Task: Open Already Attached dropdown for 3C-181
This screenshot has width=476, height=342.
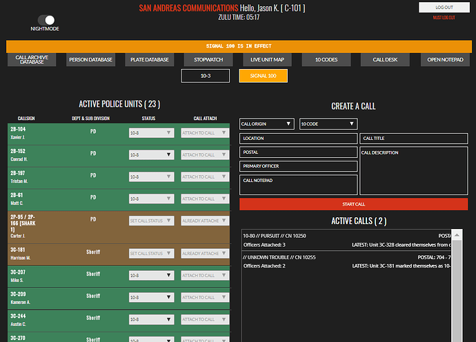Action: pyautogui.click(x=205, y=253)
